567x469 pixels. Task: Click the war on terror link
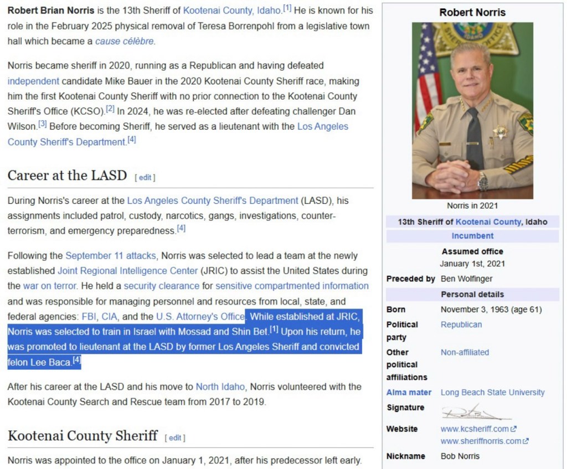pyautogui.click(x=50, y=286)
